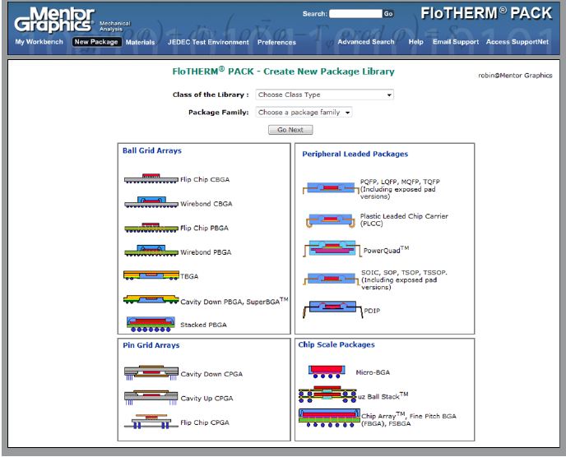This screenshot has height=457, width=566.
Task: Click the PowerQuad text label
Action: (x=386, y=250)
